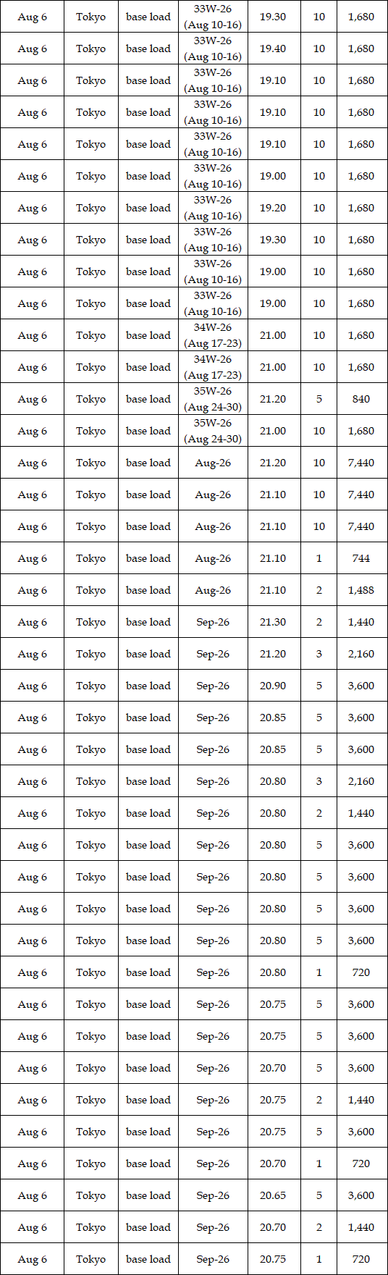Select the 19.20 price cell
Screen dimensions: 388x1275
coord(273,208)
